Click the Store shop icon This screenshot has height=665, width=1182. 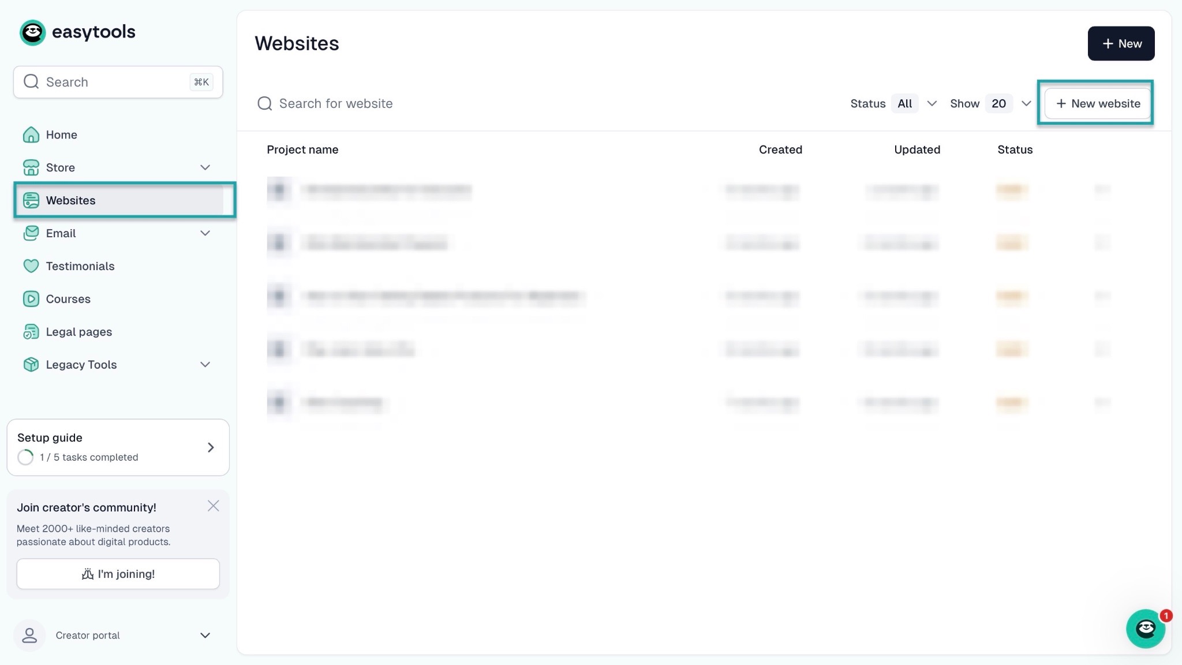[x=31, y=167]
